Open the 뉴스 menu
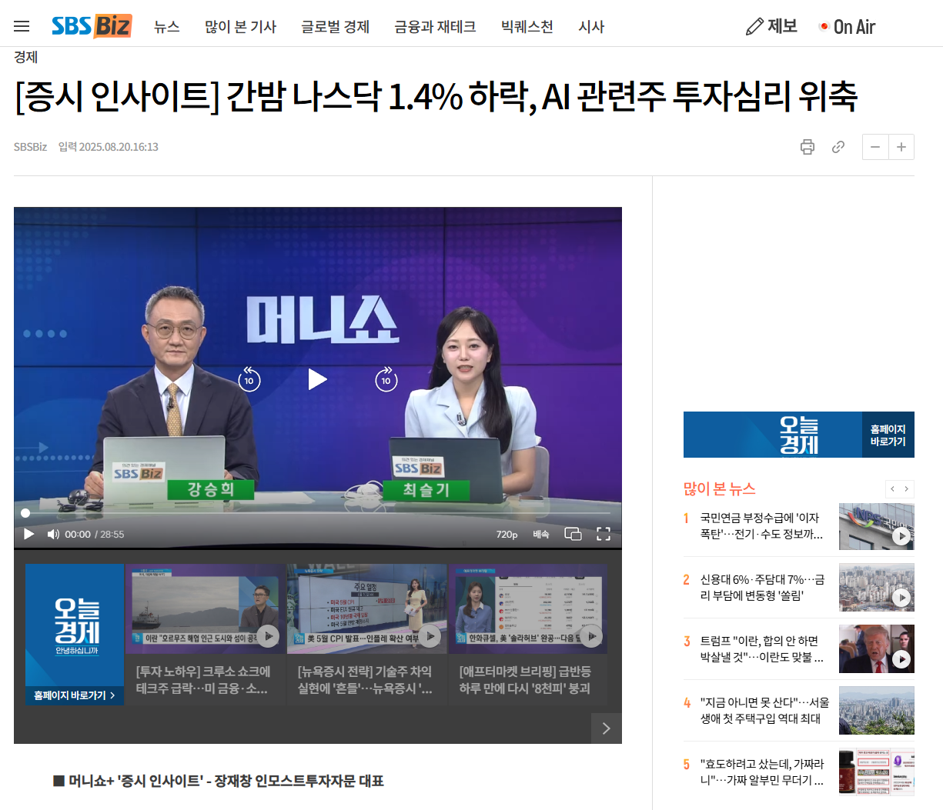This screenshot has height=810, width=943. click(166, 27)
